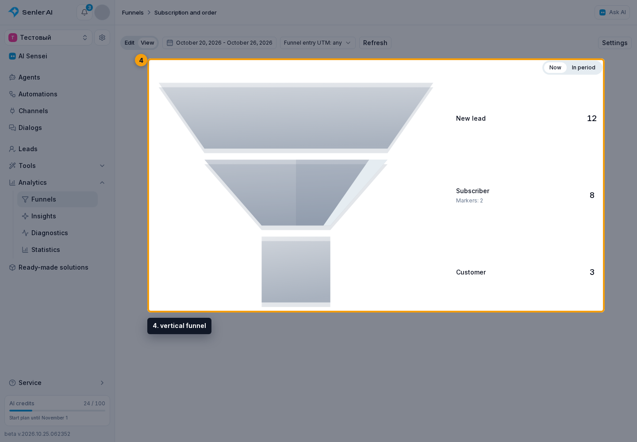The height and width of the screenshot is (442, 637).
Task: Expand the Service submenu arrow
Action: [x=102, y=383]
